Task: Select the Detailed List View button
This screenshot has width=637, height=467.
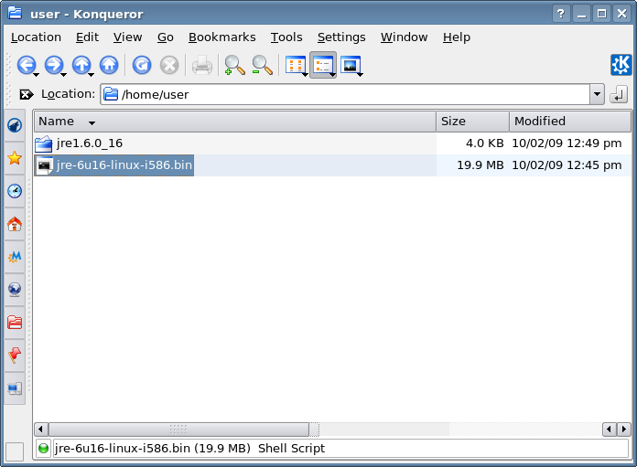Action: 323,65
